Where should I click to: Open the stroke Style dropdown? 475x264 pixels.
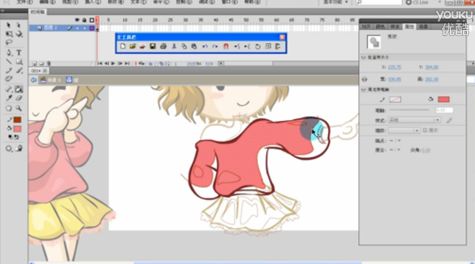click(x=414, y=120)
